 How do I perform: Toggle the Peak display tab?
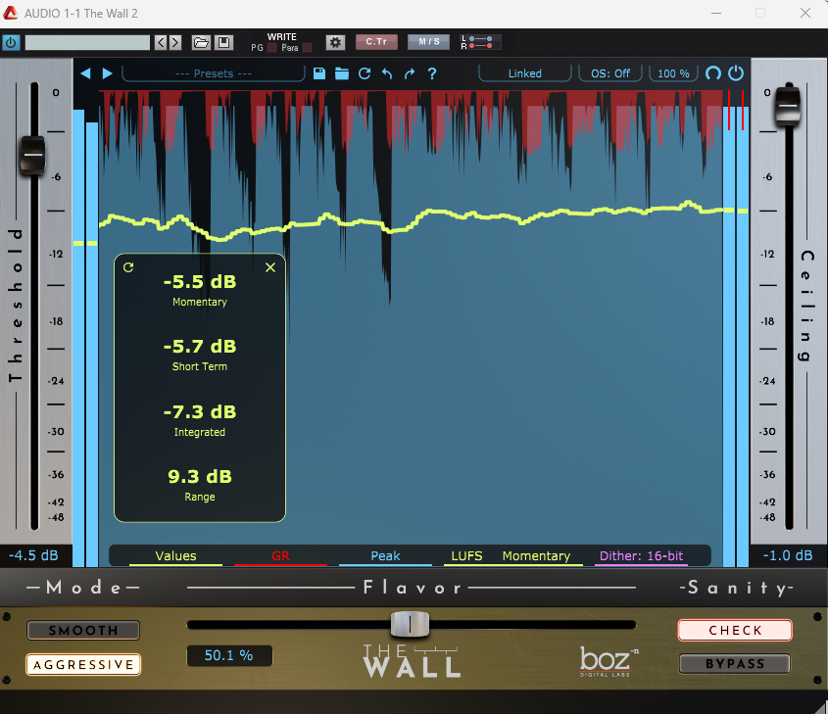tap(385, 556)
